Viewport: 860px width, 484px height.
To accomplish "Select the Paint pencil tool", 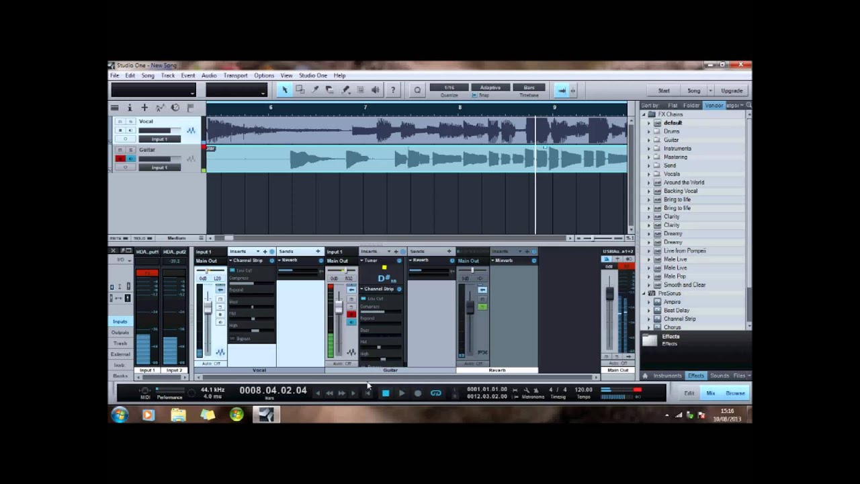I will [345, 90].
